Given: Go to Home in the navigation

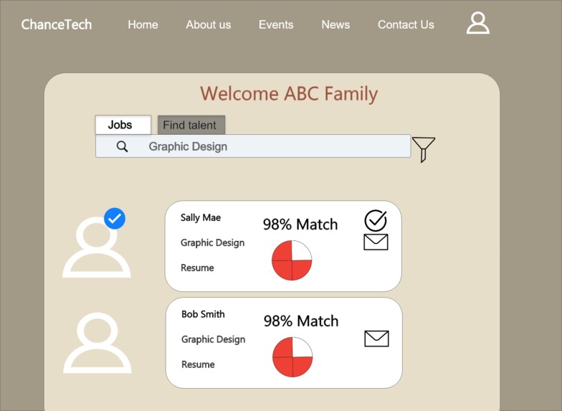Looking at the screenshot, I should (x=143, y=24).
